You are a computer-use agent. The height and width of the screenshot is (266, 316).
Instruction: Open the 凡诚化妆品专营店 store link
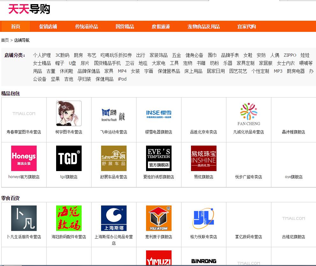point(249,132)
